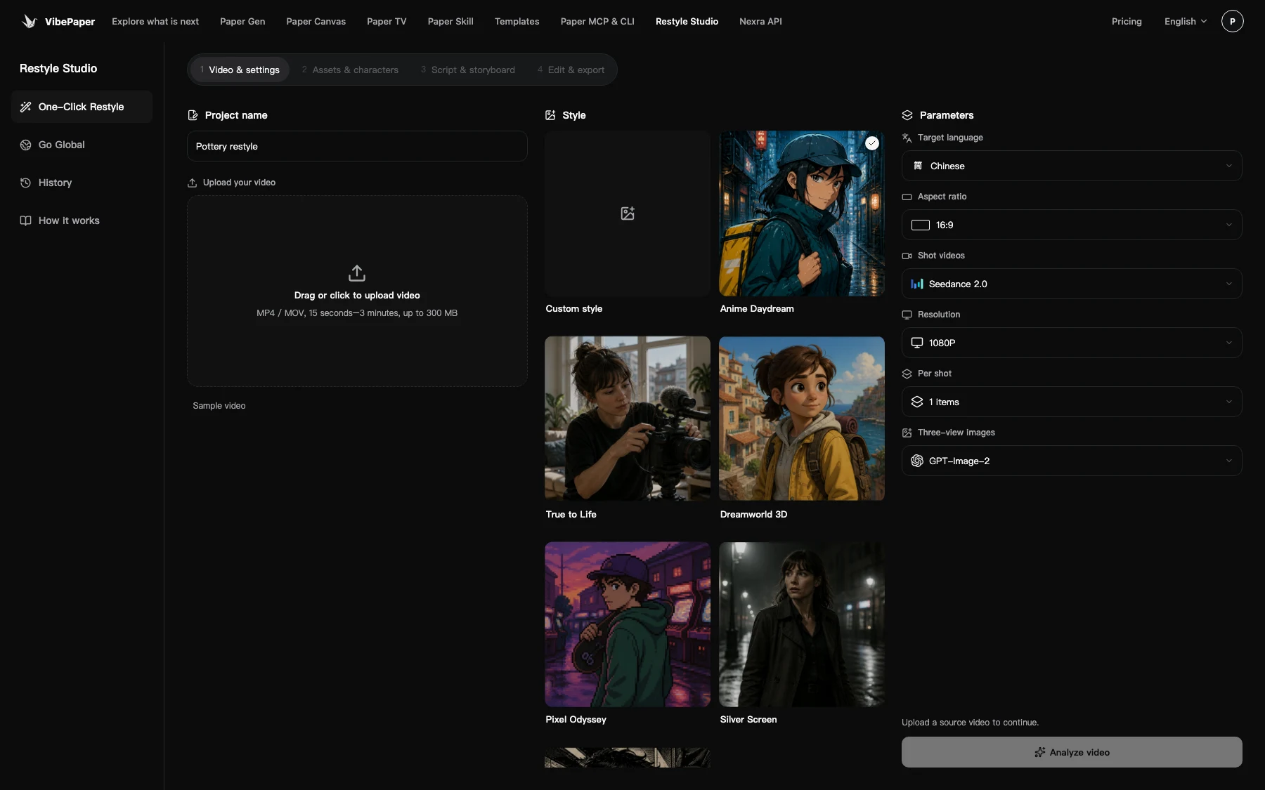
Task: Expand the Resolution 1080P dropdown
Action: point(1072,343)
